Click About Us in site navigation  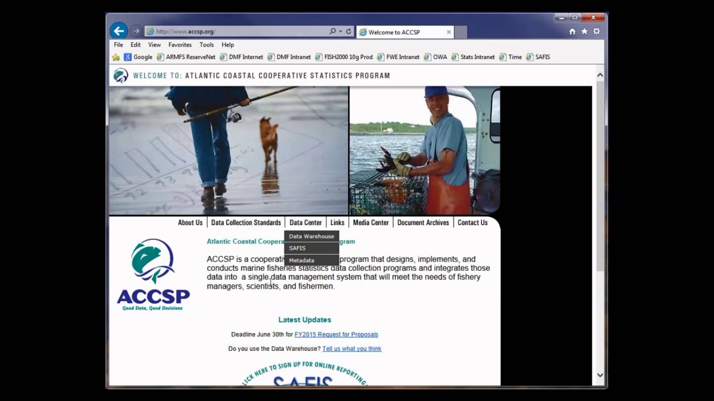pos(190,222)
